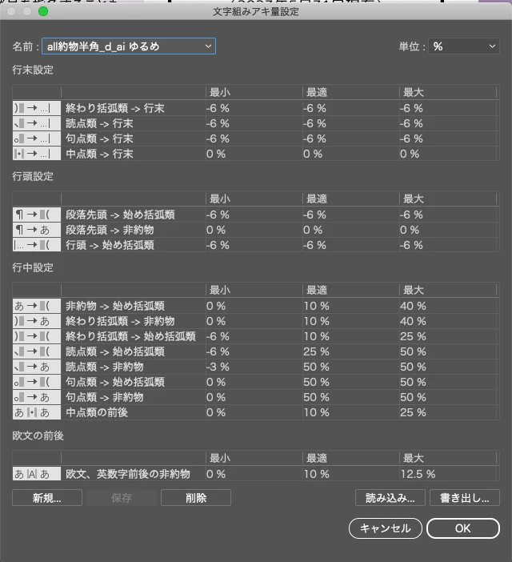Image resolution: width=512 pixels, height=562 pixels.
Task: Click 最小 value 0% of 欧文、英数字前後の非約物
Action: [x=216, y=474]
